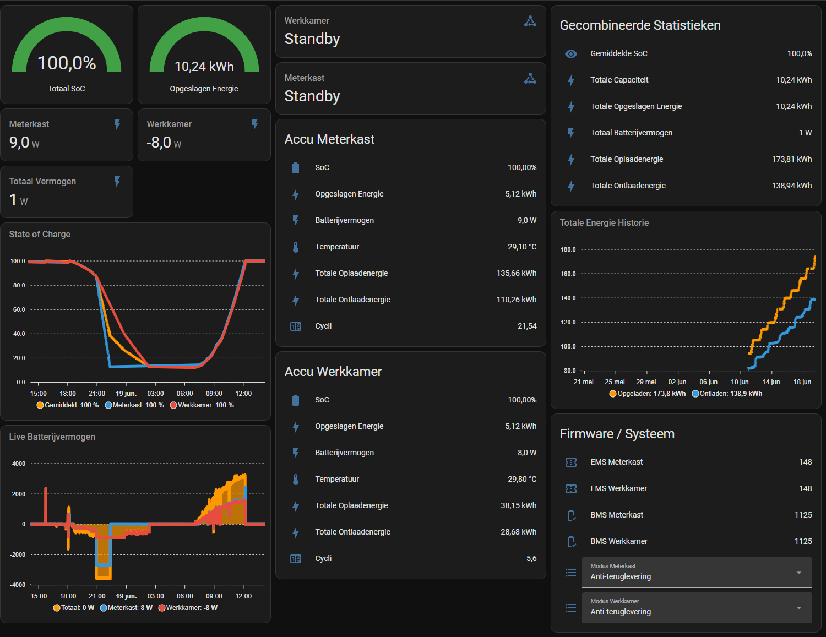Image resolution: width=826 pixels, height=637 pixels.
Task: Click the EMS Meterkast firmware icon
Action: pyautogui.click(x=571, y=462)
